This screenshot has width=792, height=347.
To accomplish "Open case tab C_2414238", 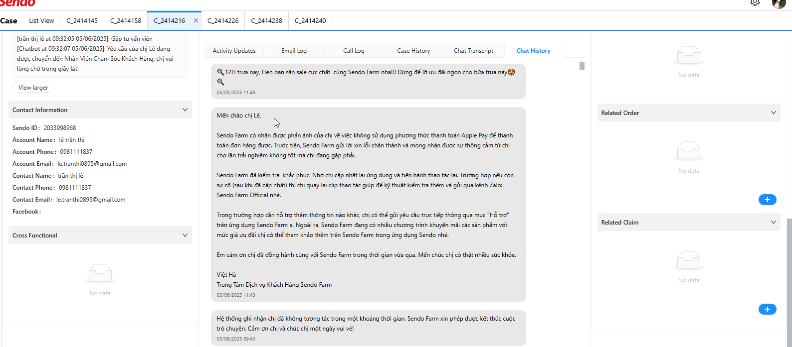I will point(266,20).
